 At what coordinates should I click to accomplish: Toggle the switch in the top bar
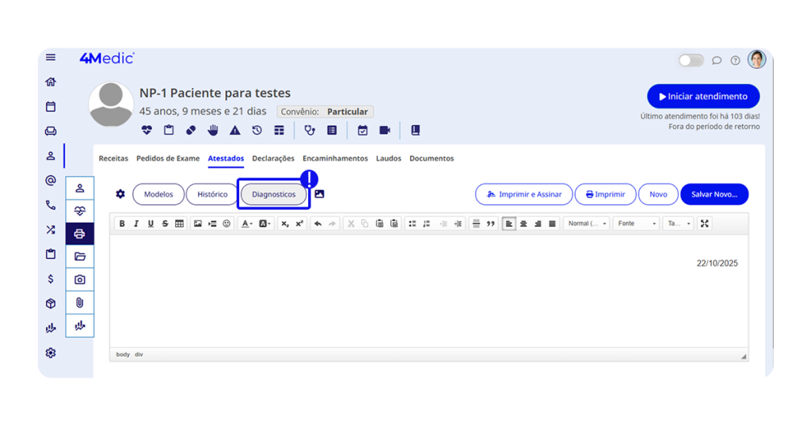(691, 60)
